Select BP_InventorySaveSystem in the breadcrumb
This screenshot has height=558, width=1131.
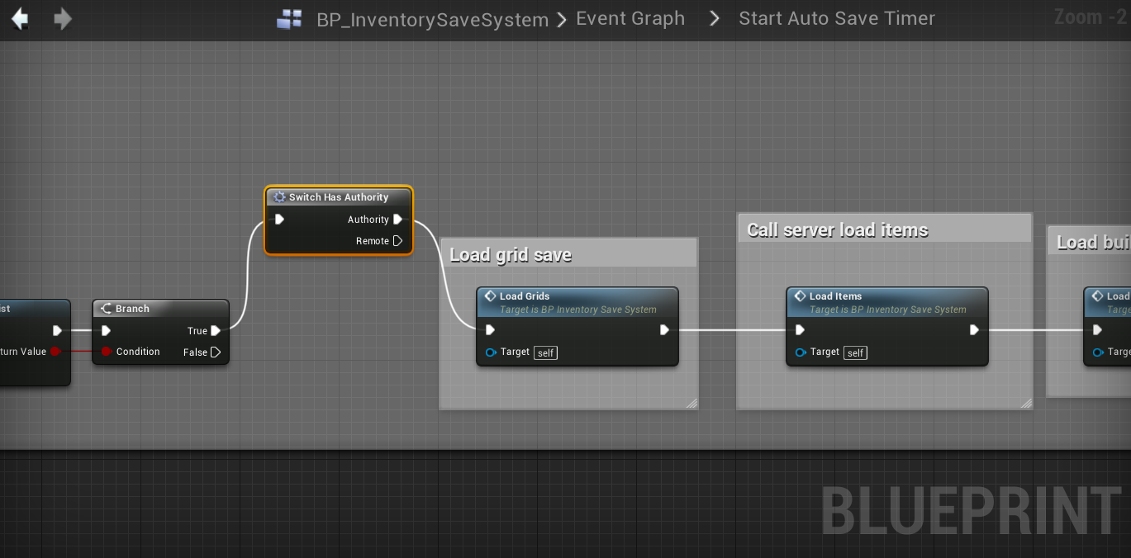click(x=432, y=20)
